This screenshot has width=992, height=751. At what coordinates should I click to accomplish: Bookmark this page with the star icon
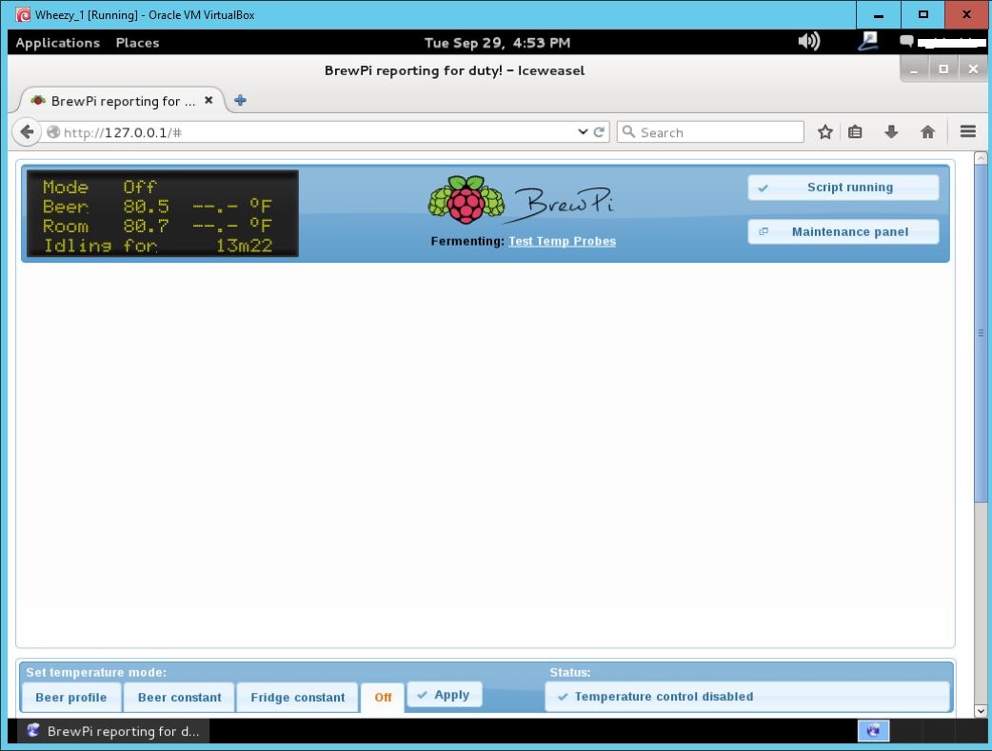[x=825, y=131]
